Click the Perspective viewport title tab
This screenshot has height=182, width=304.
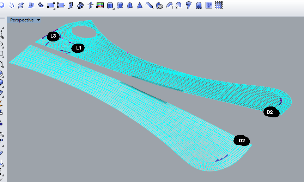pyautogui.click(x=22, y=20)
